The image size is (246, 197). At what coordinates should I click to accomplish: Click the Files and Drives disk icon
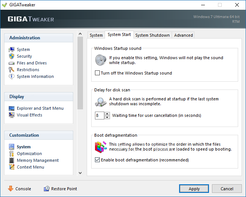(x=12, y=63)
